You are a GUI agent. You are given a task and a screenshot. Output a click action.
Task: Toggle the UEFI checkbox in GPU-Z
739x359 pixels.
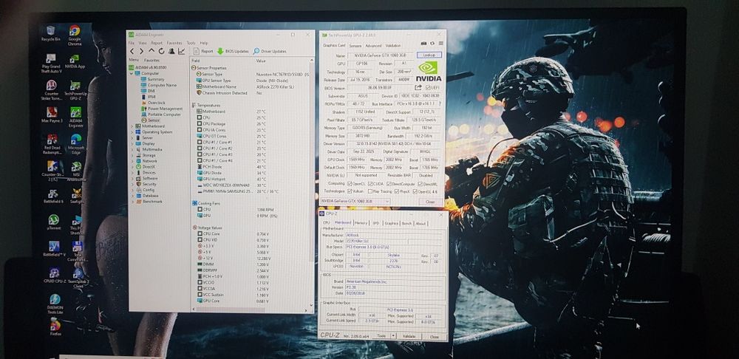coord(427,88)
